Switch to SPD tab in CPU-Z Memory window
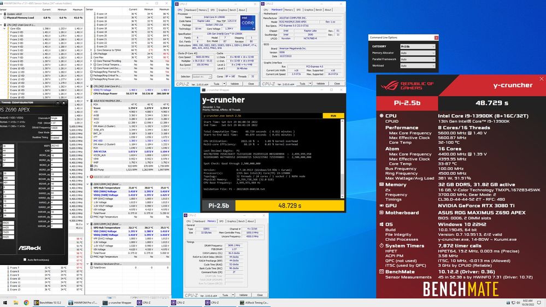The width and height of the screenshot is (546, 307). (x=221, y=221)
